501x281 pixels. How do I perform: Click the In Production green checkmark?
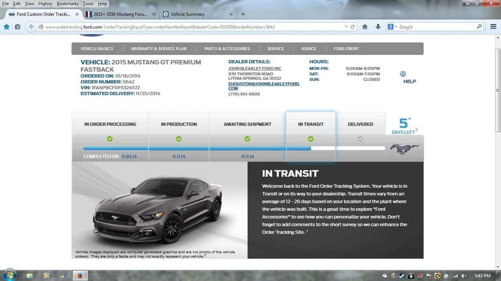point(179,139)
